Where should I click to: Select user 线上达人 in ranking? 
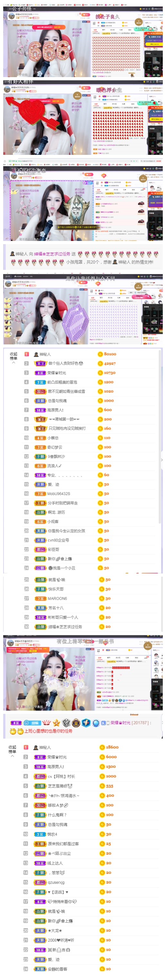(55, 863)
